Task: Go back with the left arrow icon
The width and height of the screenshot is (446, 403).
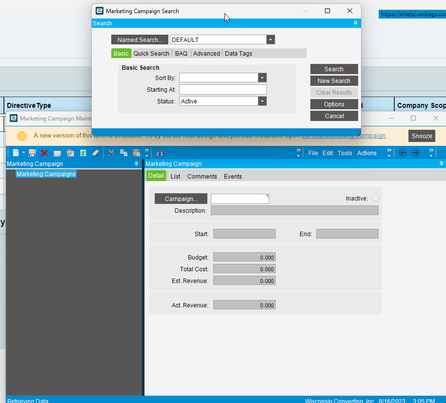Action: [x=403, y=153]
